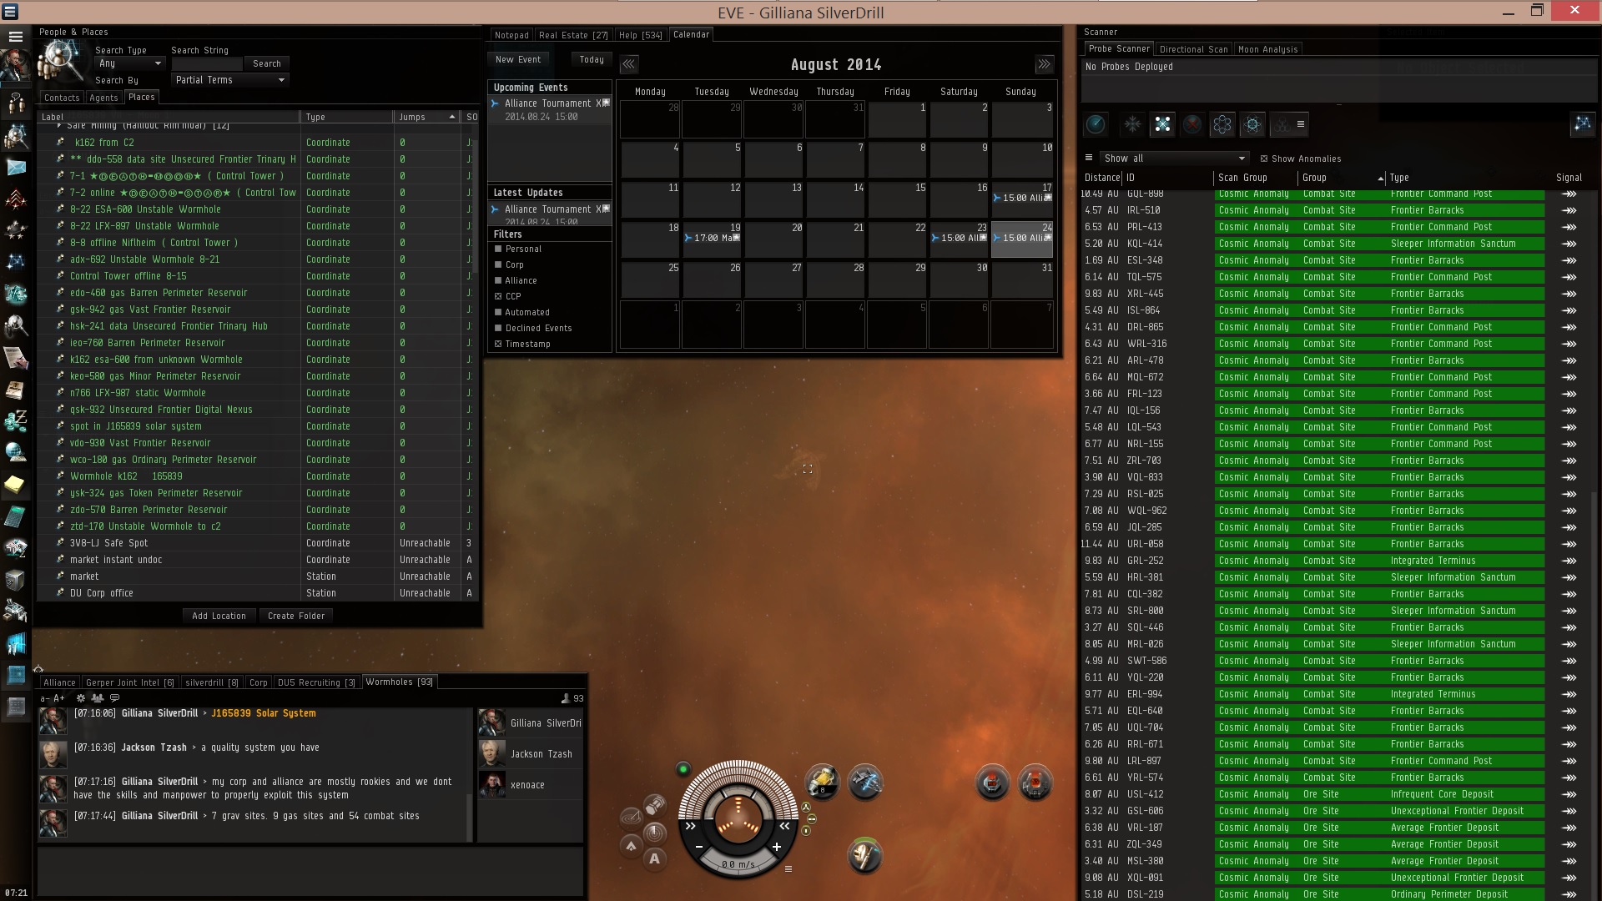Toggle the Show Anomalies checkbox

click(1264, 159)
